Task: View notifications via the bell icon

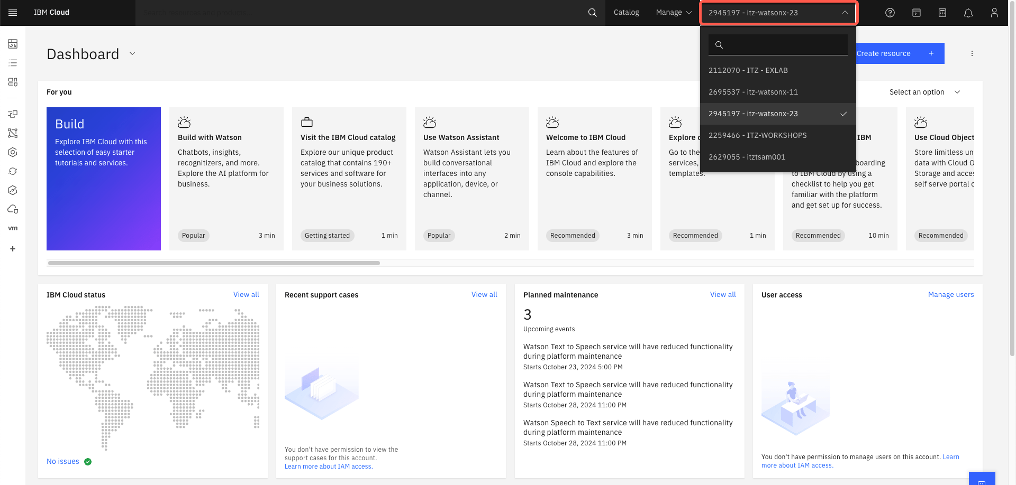Action: 968,12
